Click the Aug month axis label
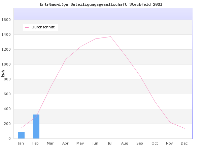This screenshot has width=202, height=152. click(125, 144)
